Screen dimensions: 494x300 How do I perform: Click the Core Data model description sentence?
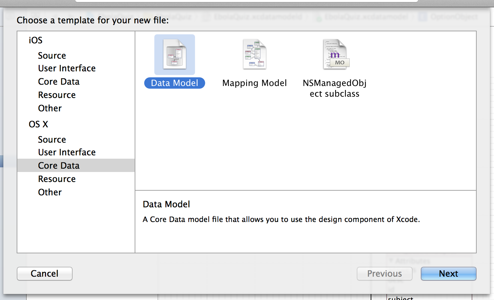(x=281, y=219)
